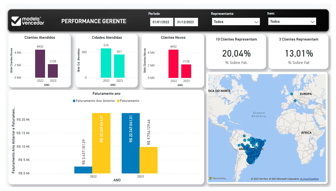Select the 2023 purple bar in Clientes Atendidos
The image size is (336, 191).
point(53,71)
